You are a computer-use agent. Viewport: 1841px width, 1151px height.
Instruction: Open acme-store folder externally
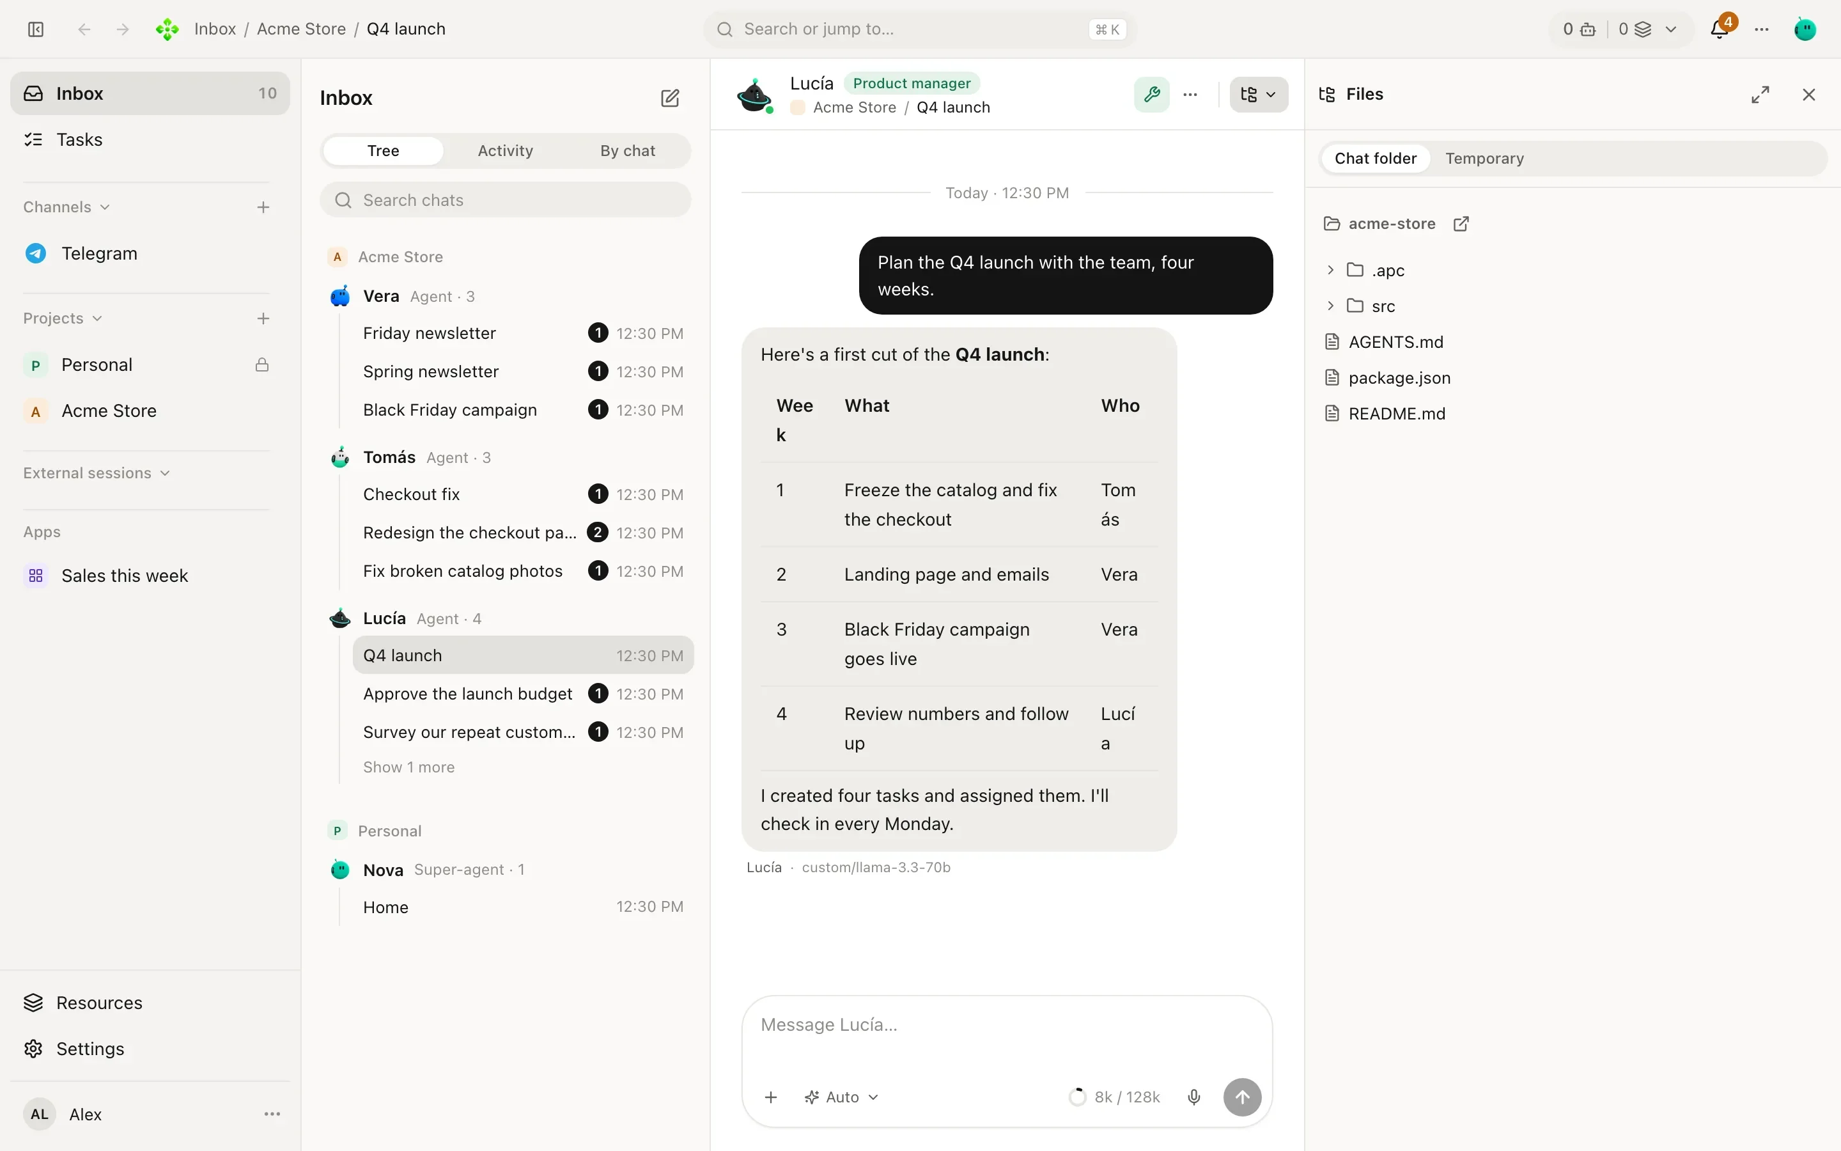click(x=1461, y=224)
